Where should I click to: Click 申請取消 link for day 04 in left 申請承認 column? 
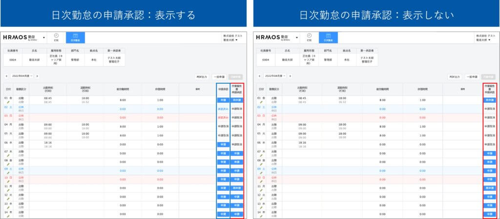coord(223,126)
